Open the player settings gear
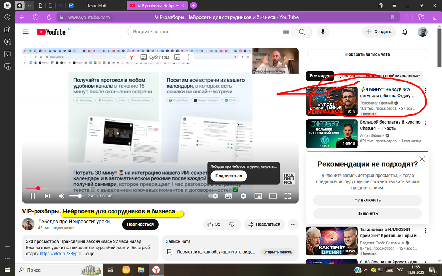Screen dimensions: 442x276 pyautogui.click(x=243, y=196)
